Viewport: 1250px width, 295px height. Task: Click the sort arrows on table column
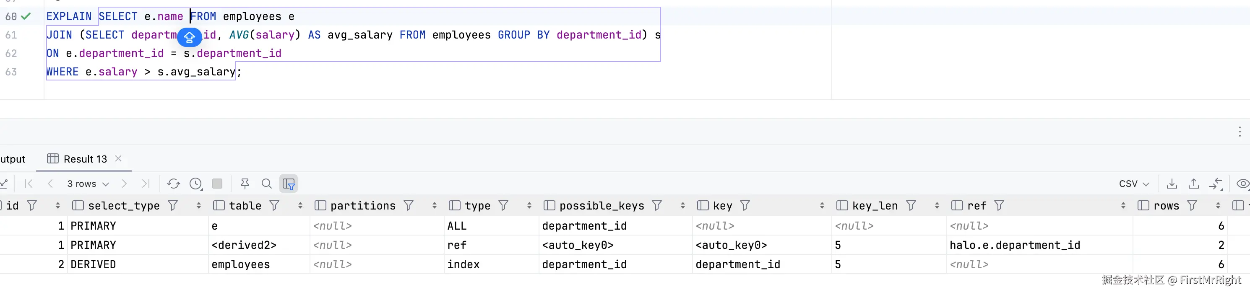[x=300, y=205]
